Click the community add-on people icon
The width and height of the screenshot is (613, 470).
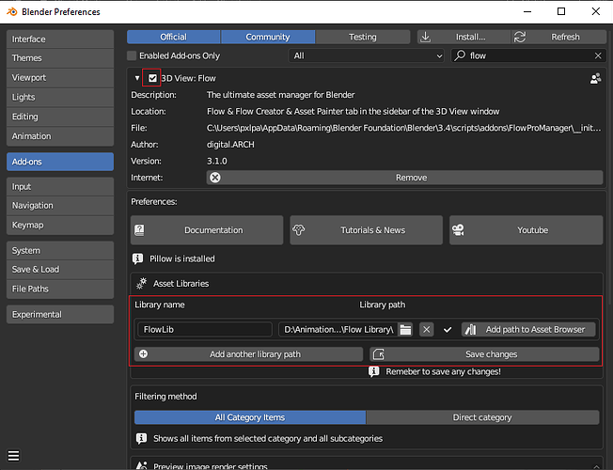[595, 78]
